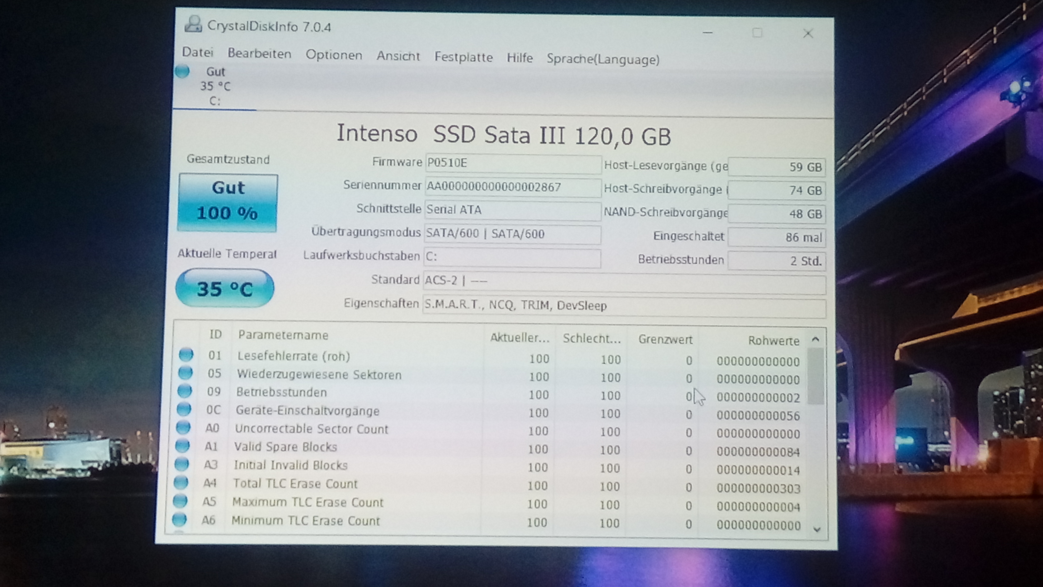Minimize the CrystalDiskInfo window
The width and height of the screenshot is (1043, 587).
[707, 32]
